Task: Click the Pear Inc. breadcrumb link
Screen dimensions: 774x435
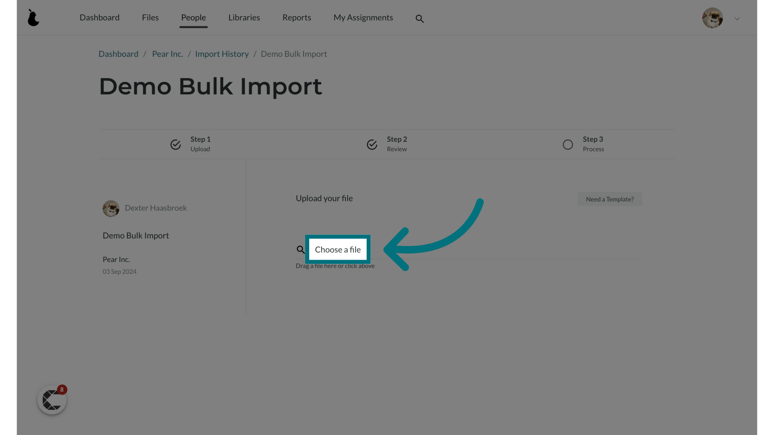Action: click(167, 54)
